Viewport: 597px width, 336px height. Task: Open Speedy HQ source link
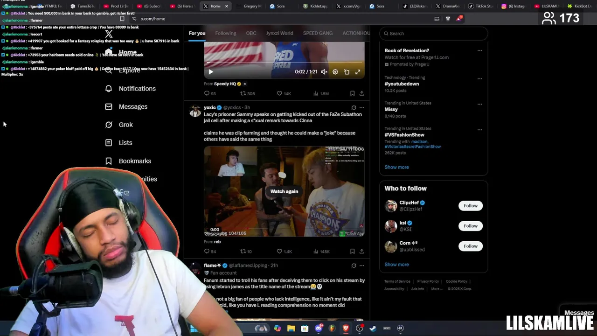pyautogui.click(x=225, y=84)
